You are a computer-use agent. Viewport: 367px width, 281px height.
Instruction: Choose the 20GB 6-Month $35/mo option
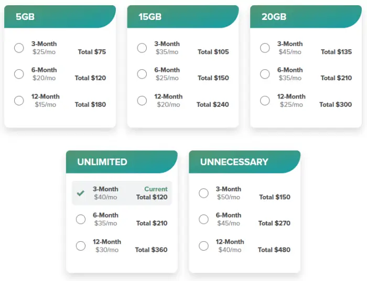265,74
